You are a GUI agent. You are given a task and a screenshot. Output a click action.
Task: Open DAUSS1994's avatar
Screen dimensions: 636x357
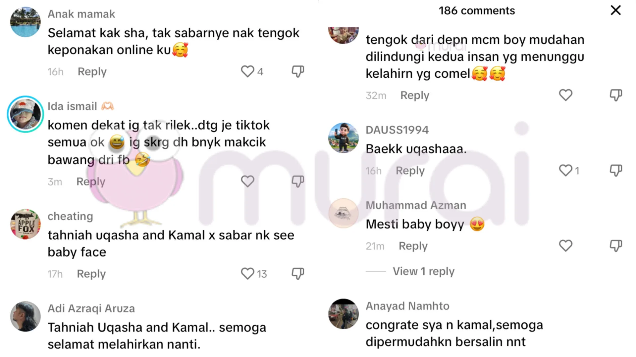(344, 138)
